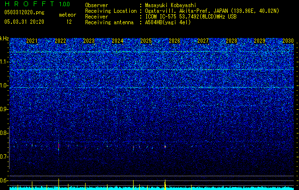
Task: Click the 1.1 kHz frequency label
Action: pos(4,62)
